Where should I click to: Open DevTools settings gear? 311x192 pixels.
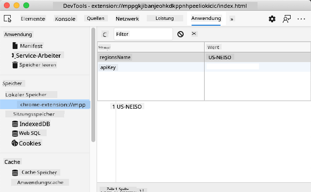[272, 19]
